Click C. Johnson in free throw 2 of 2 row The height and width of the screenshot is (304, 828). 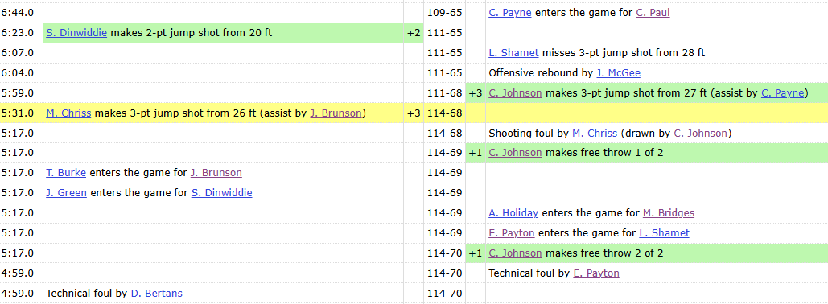click(515, 253)
